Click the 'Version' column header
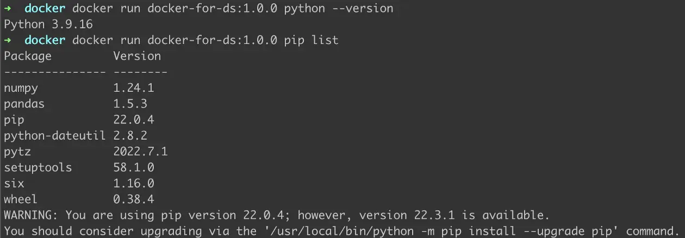Screen dimensions: 685x238 [x=137, y=56]
